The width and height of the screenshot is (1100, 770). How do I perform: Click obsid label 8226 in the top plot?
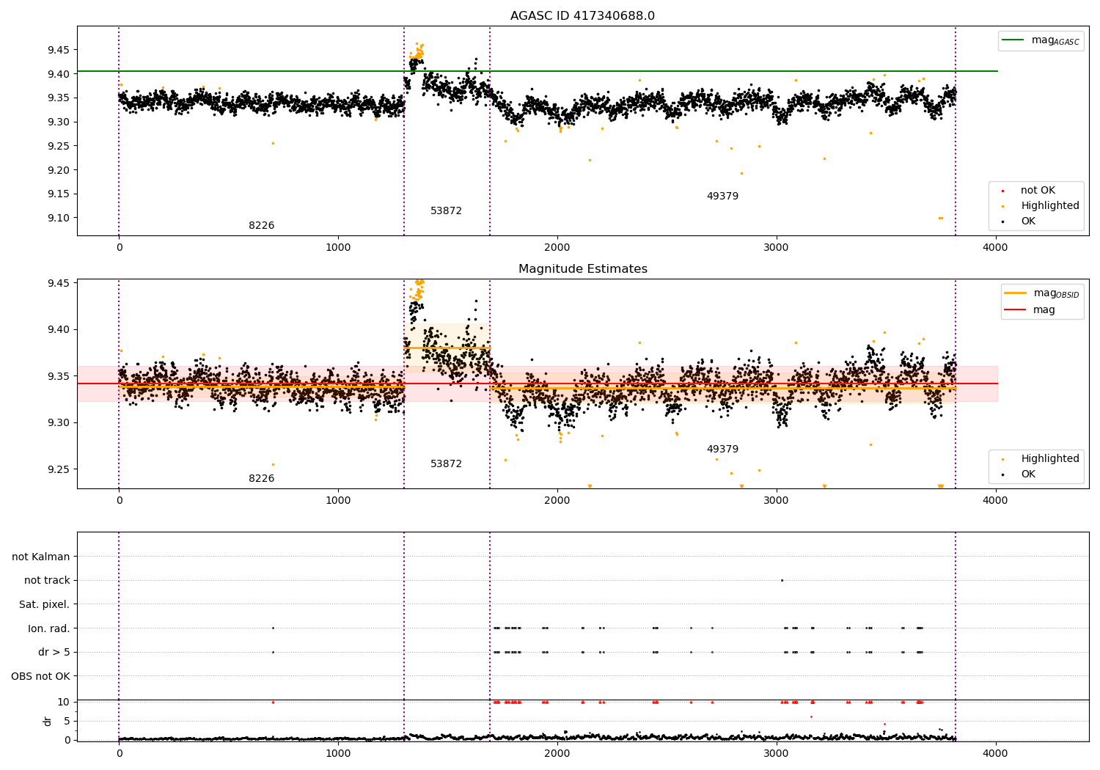coord(261,226)
